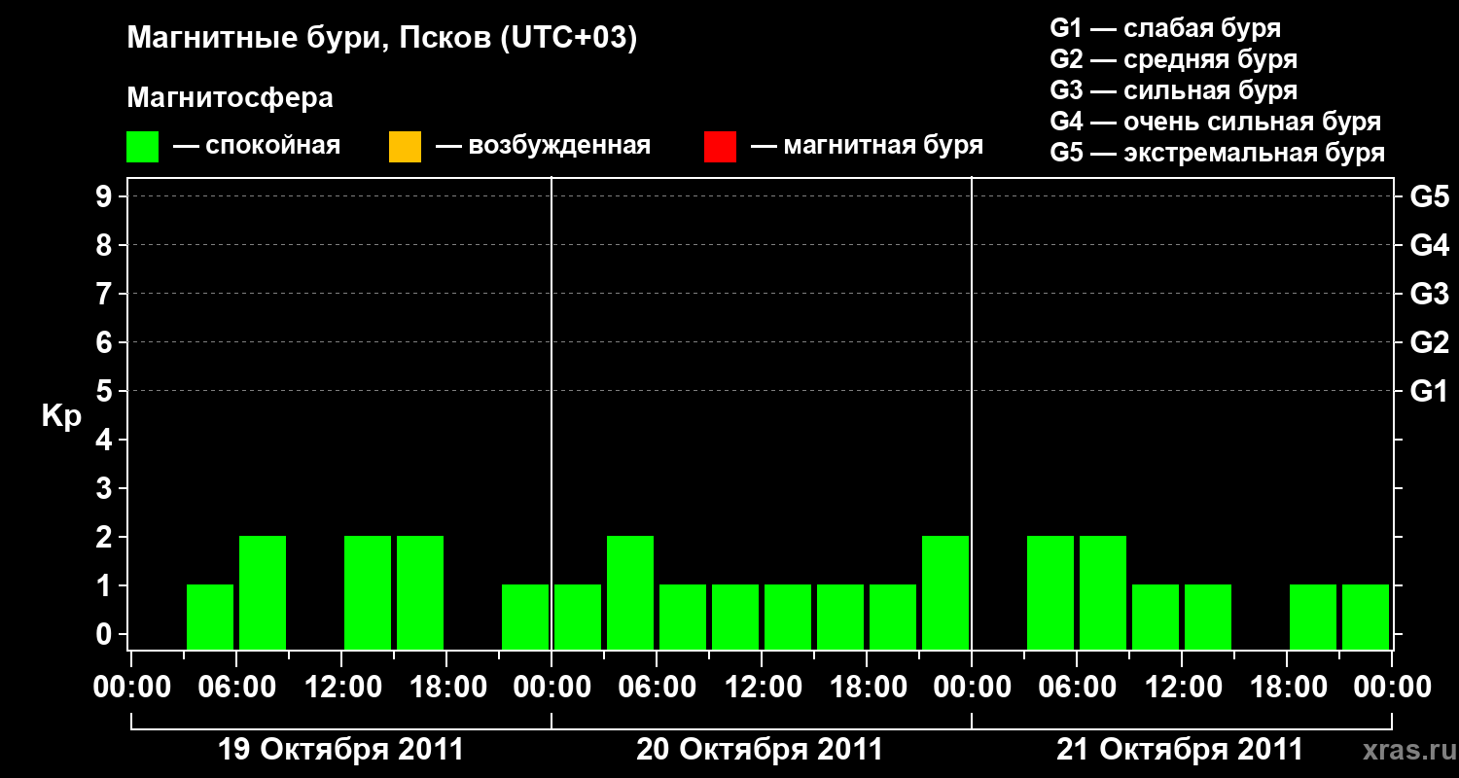1459x778 pixels.
Task: Click the '— спокойная' legend label
Action: 257,147
